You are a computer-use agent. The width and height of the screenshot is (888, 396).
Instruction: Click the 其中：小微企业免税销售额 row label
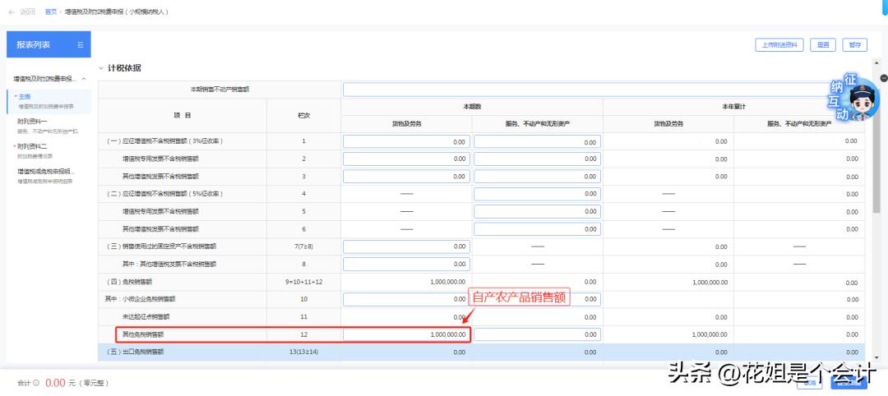(140, 299)
